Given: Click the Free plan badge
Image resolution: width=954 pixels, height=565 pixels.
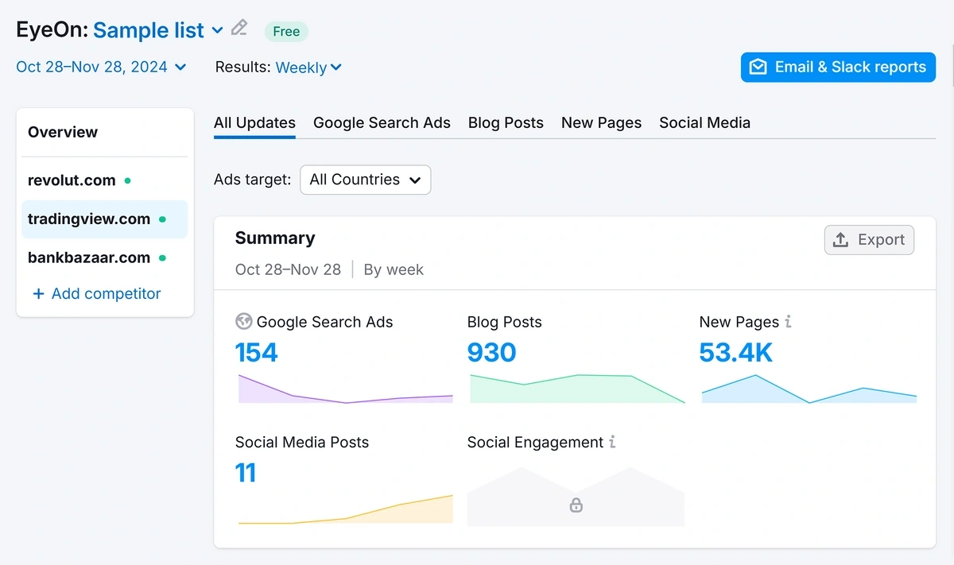Looking at the screenshot, I should (x=286, y=31).
